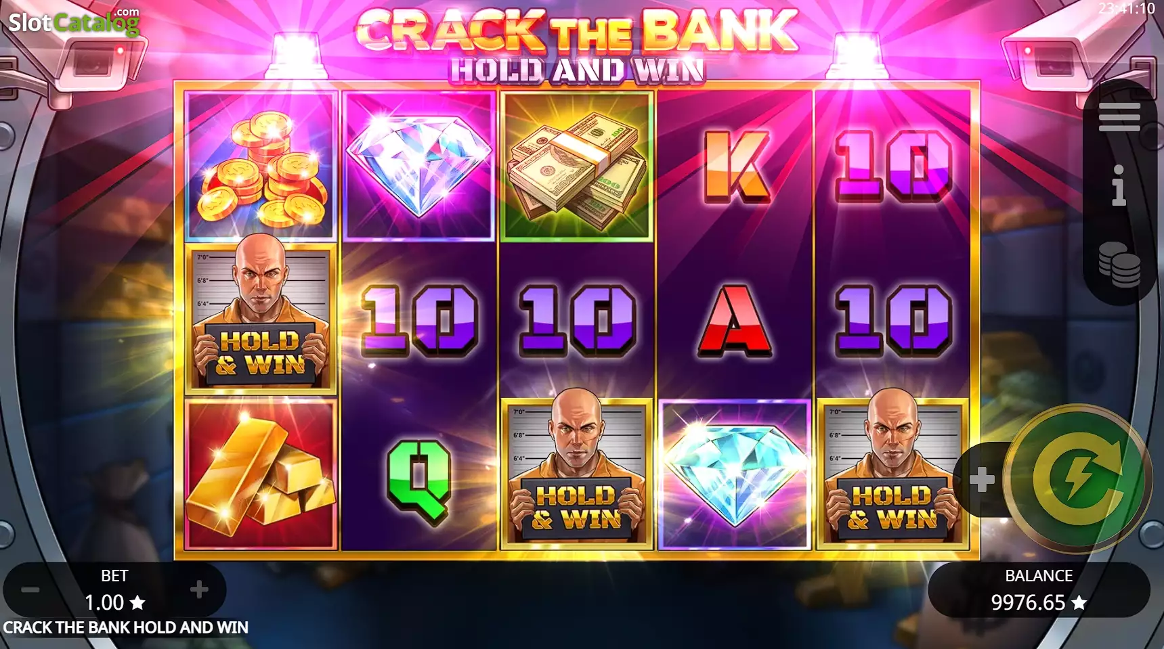
Task: Open the plus options beside the spin button
Action: pos(981,480)
